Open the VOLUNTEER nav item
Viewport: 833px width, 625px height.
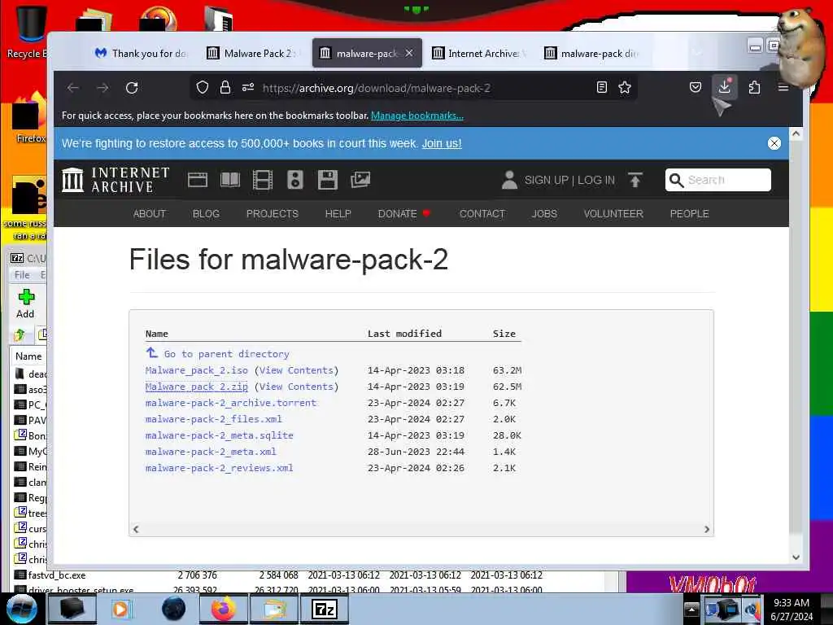613,214
